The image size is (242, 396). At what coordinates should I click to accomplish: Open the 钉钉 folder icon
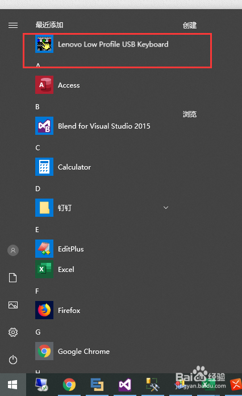tap(44, 208)
